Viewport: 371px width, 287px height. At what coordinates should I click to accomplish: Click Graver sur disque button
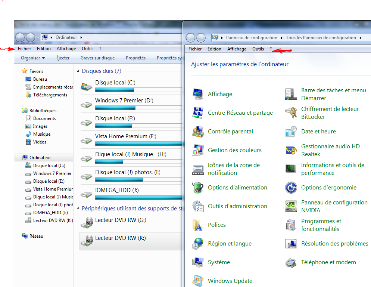pyautogui.click(x=98, y=58)
